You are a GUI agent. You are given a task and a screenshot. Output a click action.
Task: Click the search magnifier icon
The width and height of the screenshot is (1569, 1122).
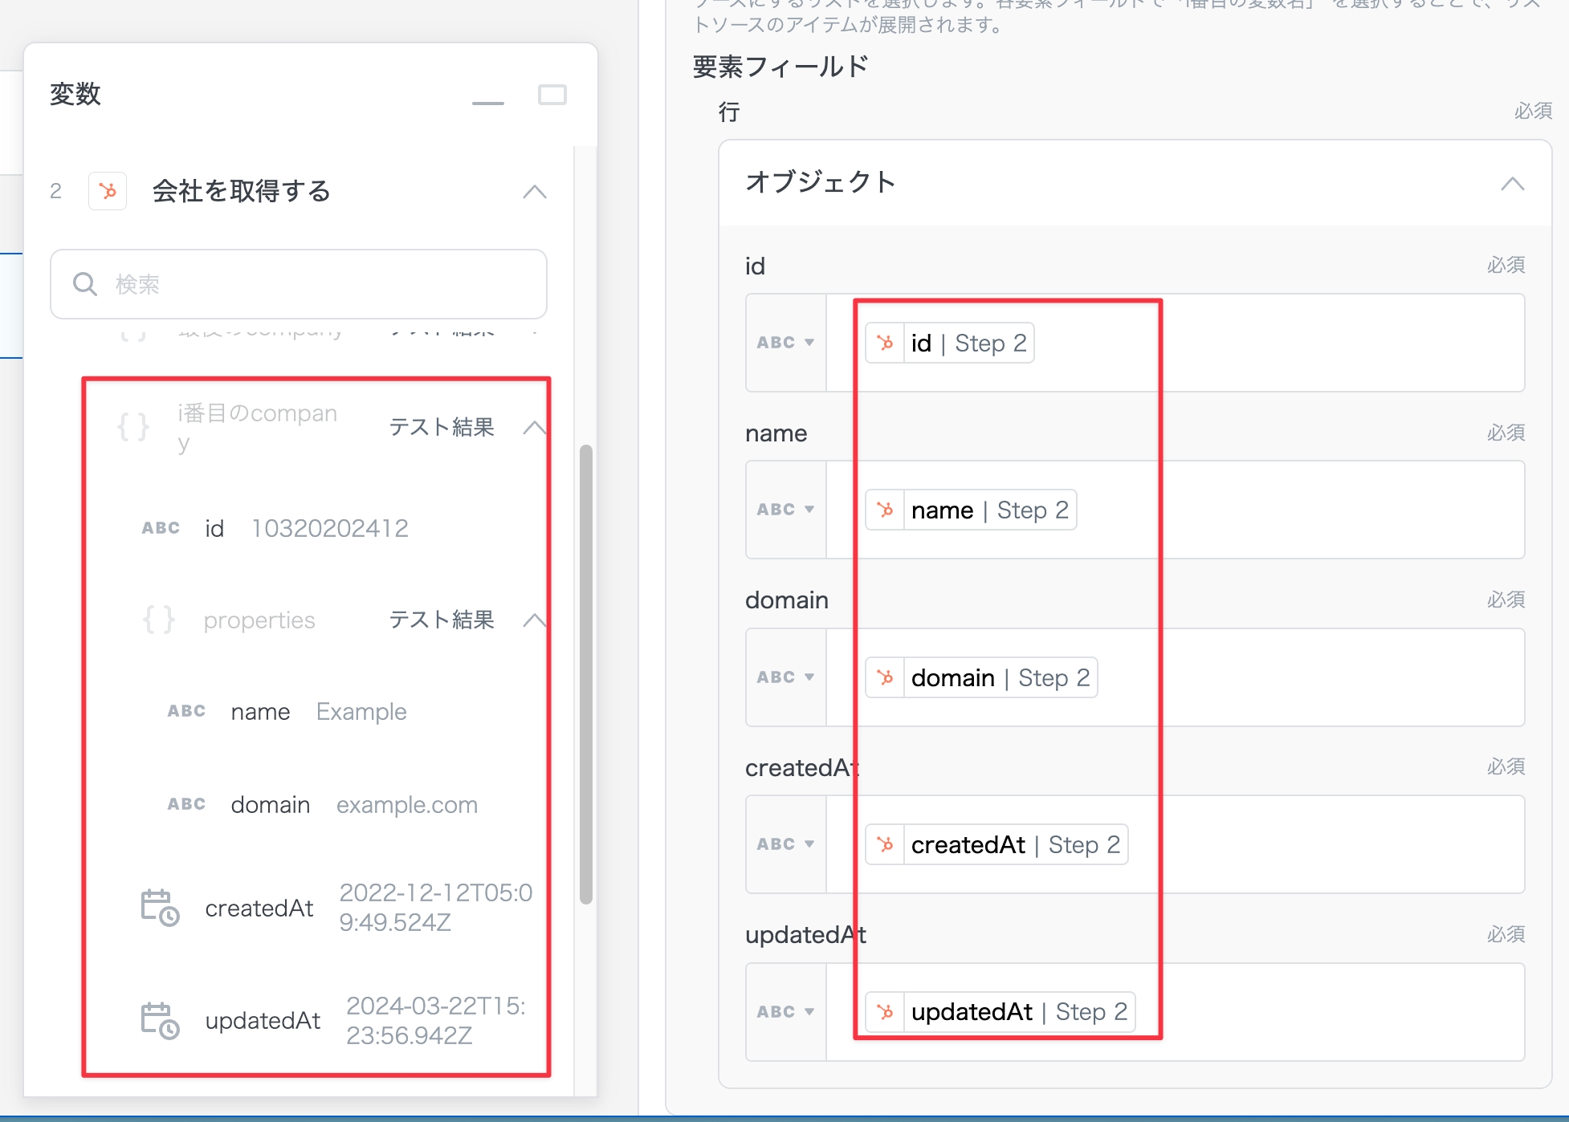pos(84,284)
